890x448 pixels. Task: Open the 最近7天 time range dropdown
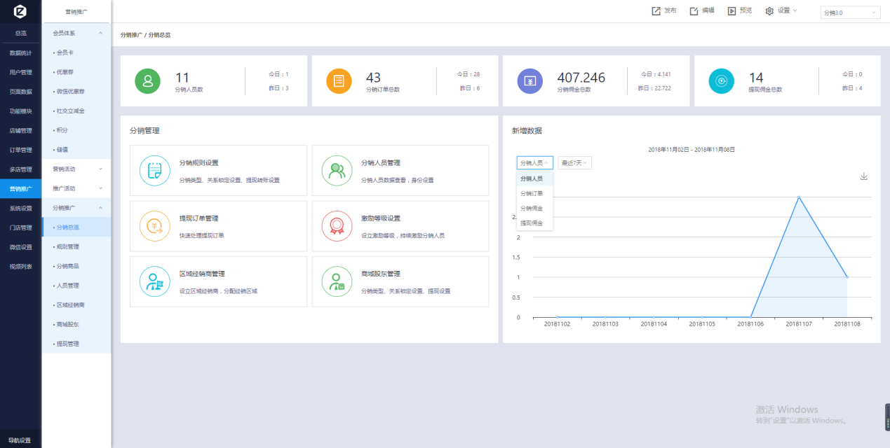(574, 163)
